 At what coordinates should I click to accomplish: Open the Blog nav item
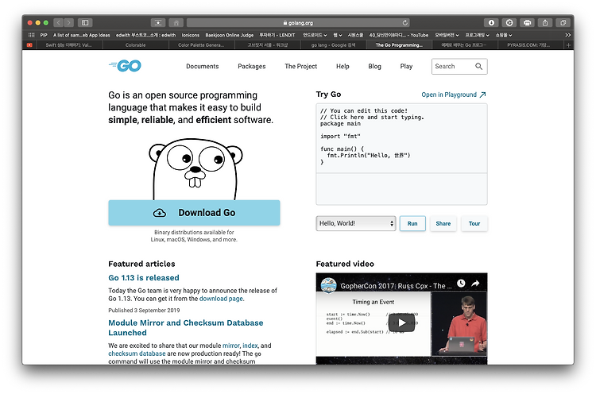(375, 67)
